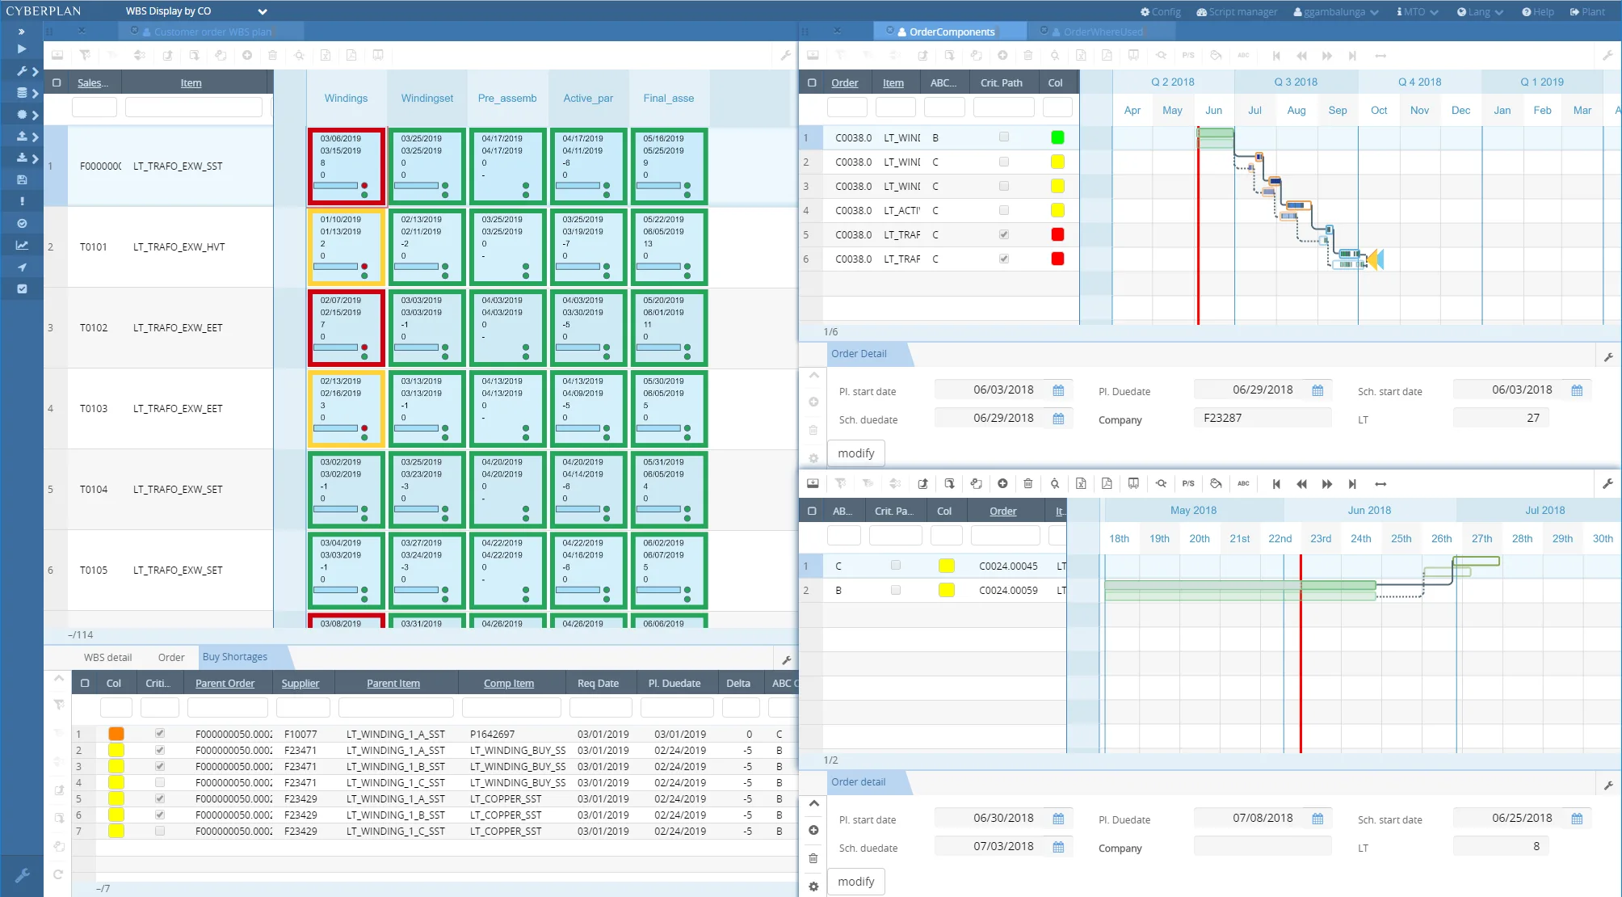The image size is (1622, 897).
Task: Toggle Crit. Path checkbox for order C0024.00045
Action: point(896,566)
